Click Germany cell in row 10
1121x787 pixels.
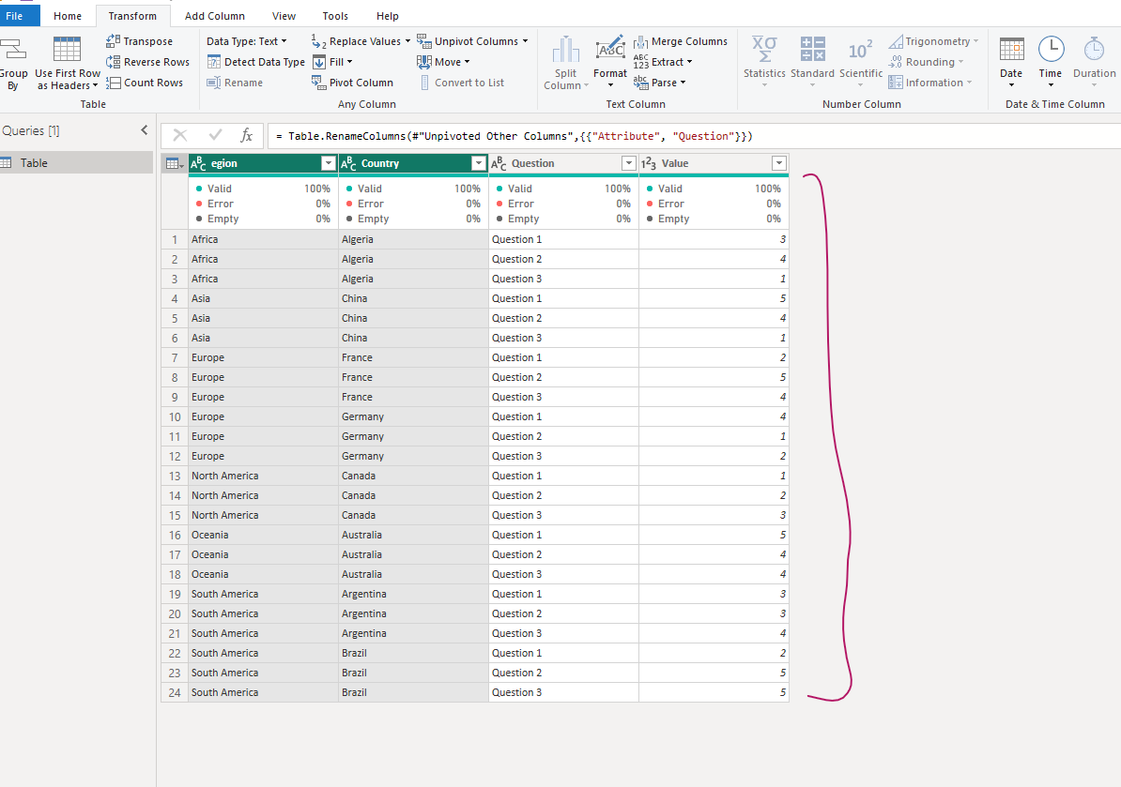point(413,416)
